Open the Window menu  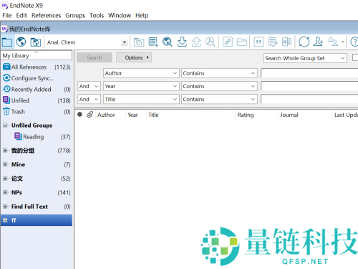point(120,16)
